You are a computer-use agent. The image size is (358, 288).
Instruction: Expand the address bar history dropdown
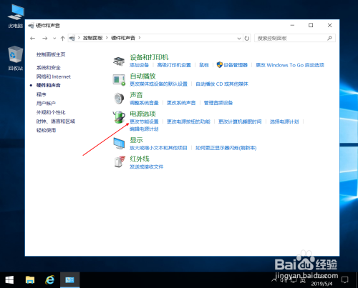(239, 38)
